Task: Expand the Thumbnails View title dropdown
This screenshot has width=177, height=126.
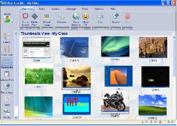Action: click(70, 33)
